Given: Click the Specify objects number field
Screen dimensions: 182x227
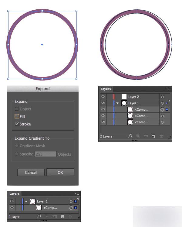Looking at the screenshot, I should (x=45, y=154).
